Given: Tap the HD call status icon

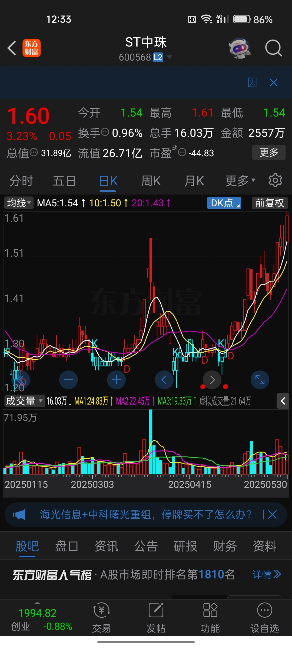Looking at the screenshot, I should pos(192,19).
